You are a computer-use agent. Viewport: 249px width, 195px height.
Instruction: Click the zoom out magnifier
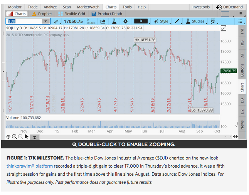[20, 137]
